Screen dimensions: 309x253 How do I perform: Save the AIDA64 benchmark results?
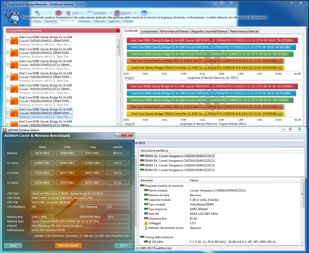pyautogui.click(x=13, y=245)
